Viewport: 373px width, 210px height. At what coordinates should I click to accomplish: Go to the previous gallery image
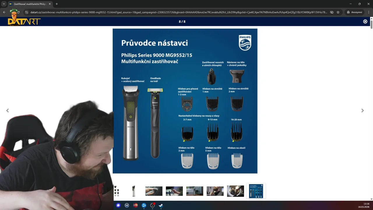[x=8, y=111]
